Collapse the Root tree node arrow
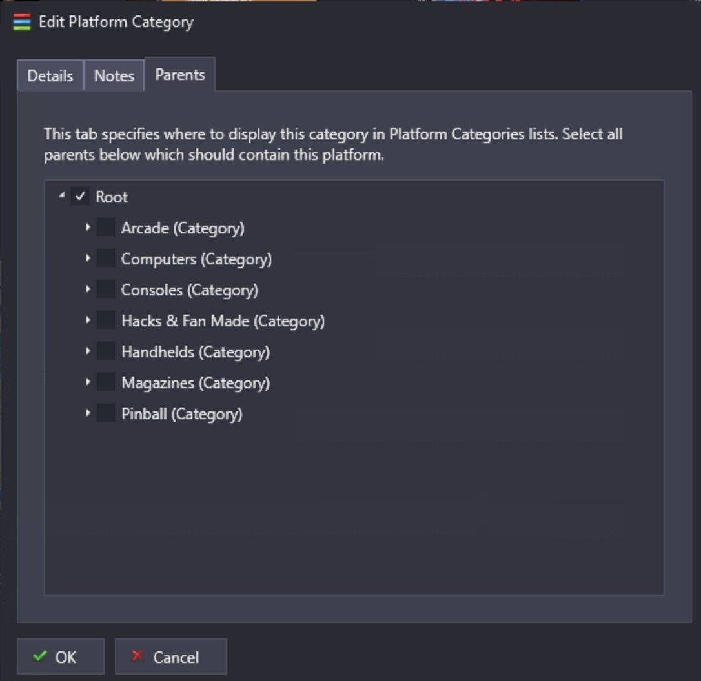 (x=62, y=195)
